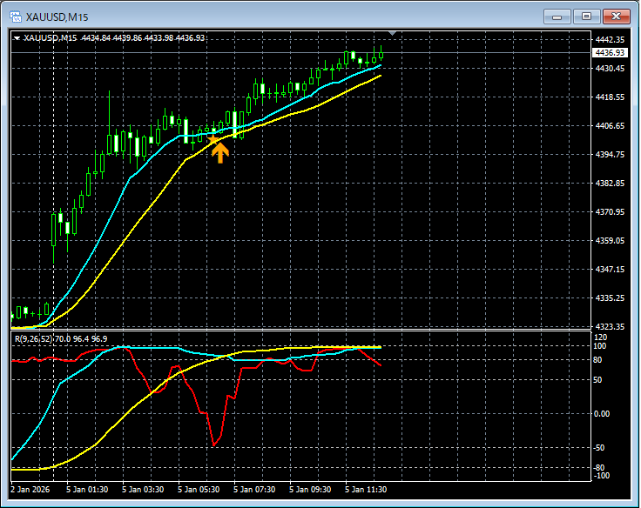641x508 pixels.
Task: Click the chart shift marker triangle at top
Action: point(392,33)
